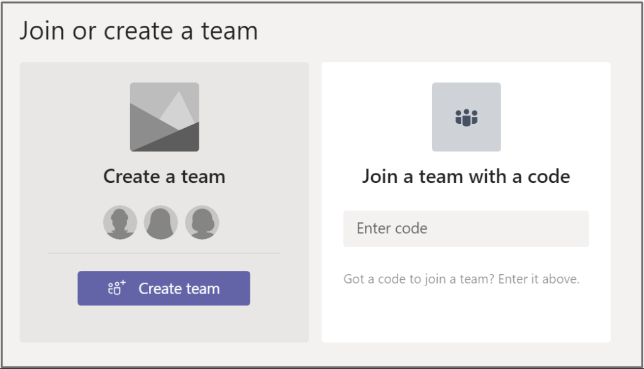This screenshot has height=369, width=644.
Task: Click the add-team icon inside Create team button
Action: click(x=117, y=288)
